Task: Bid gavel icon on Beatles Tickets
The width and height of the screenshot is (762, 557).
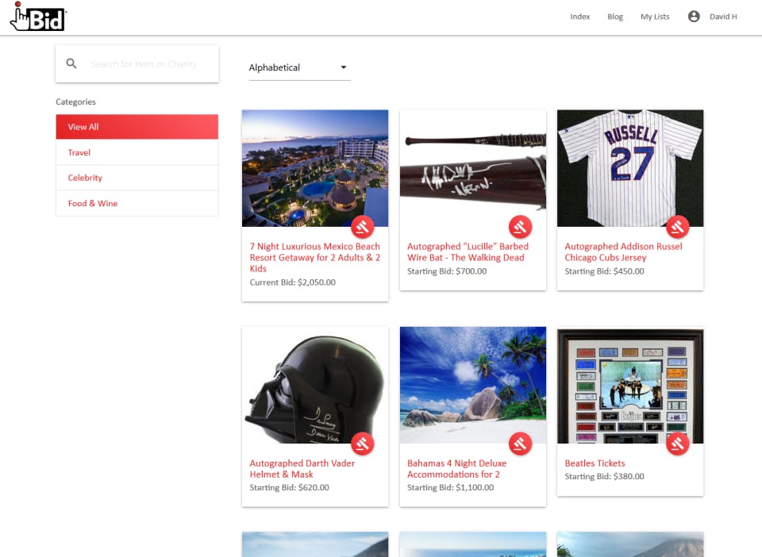Action: 677,444
